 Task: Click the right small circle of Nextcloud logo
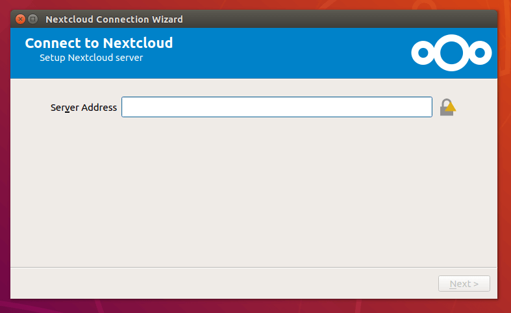(x=480, y=53)
